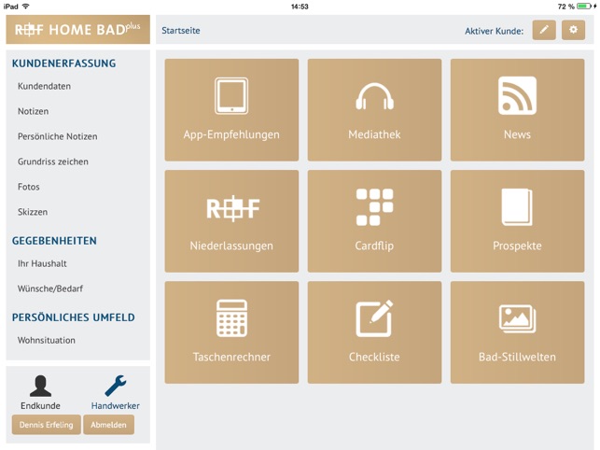
Task: Click the Bad-Stillwelten tile label
Action: point(517,357)
